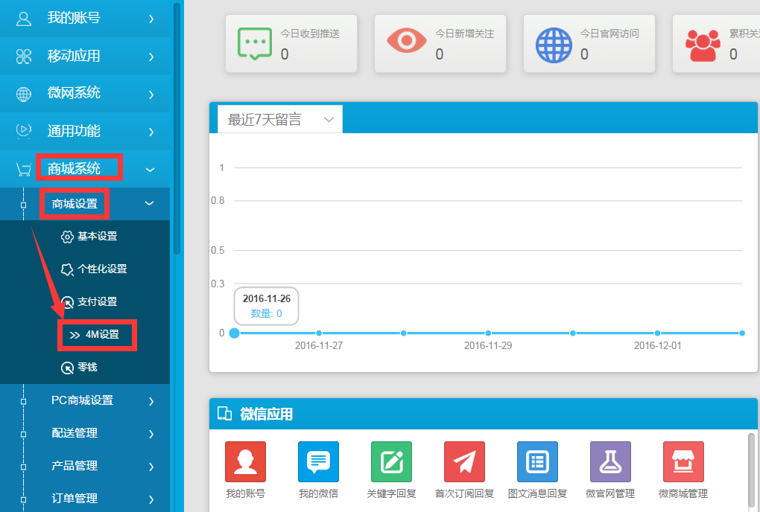Click the 2016-11-29 chart data point
Image resolution: width=760 pixels, height=512 pixels.
[x=488, y=333]
